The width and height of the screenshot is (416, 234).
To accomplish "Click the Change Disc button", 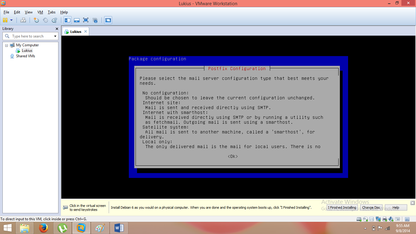I will [x=371, y=207].
